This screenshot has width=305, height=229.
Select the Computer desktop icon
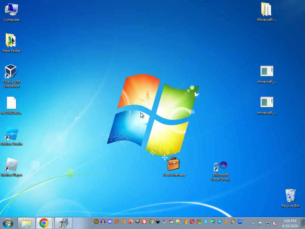click(x=12, y=13)
